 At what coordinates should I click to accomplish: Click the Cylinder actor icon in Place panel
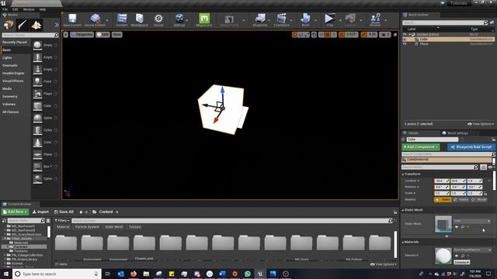click(38, 130)
